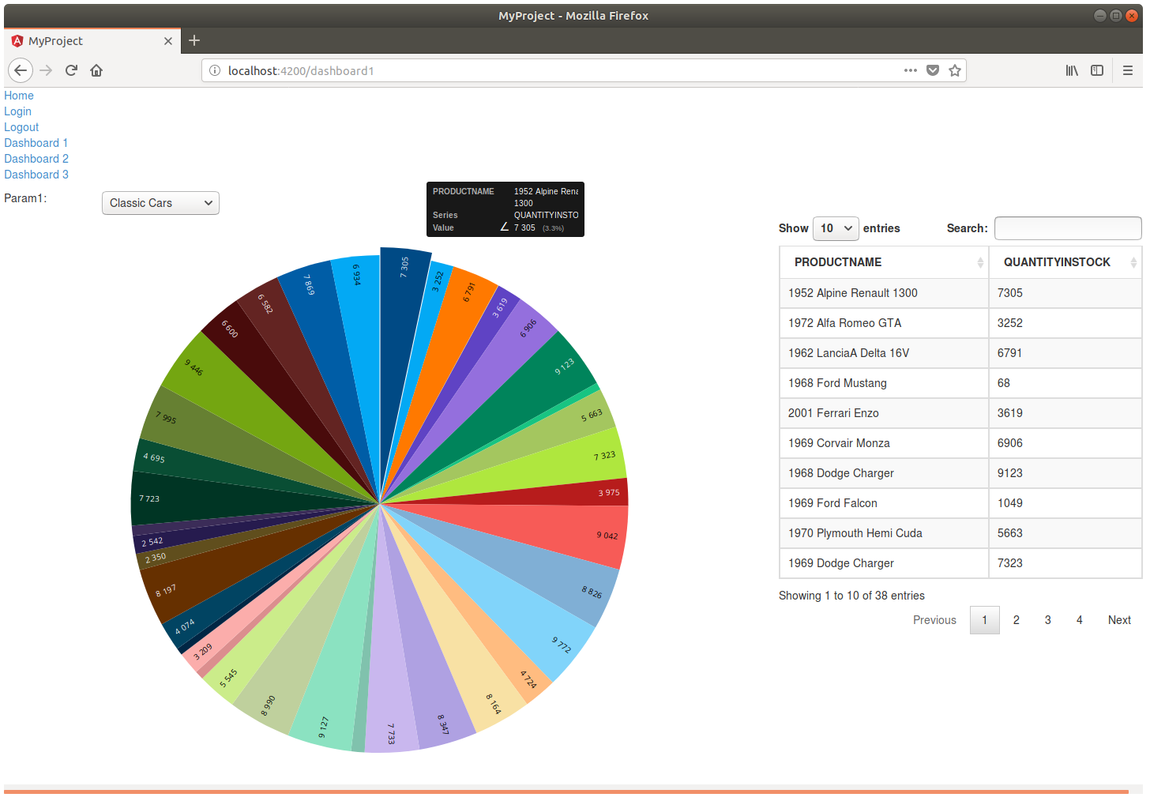The width and height of the screenshot is (1150, 801).
Task: Click the 1968 Dodge Charger cell
Action: [884, 473]
